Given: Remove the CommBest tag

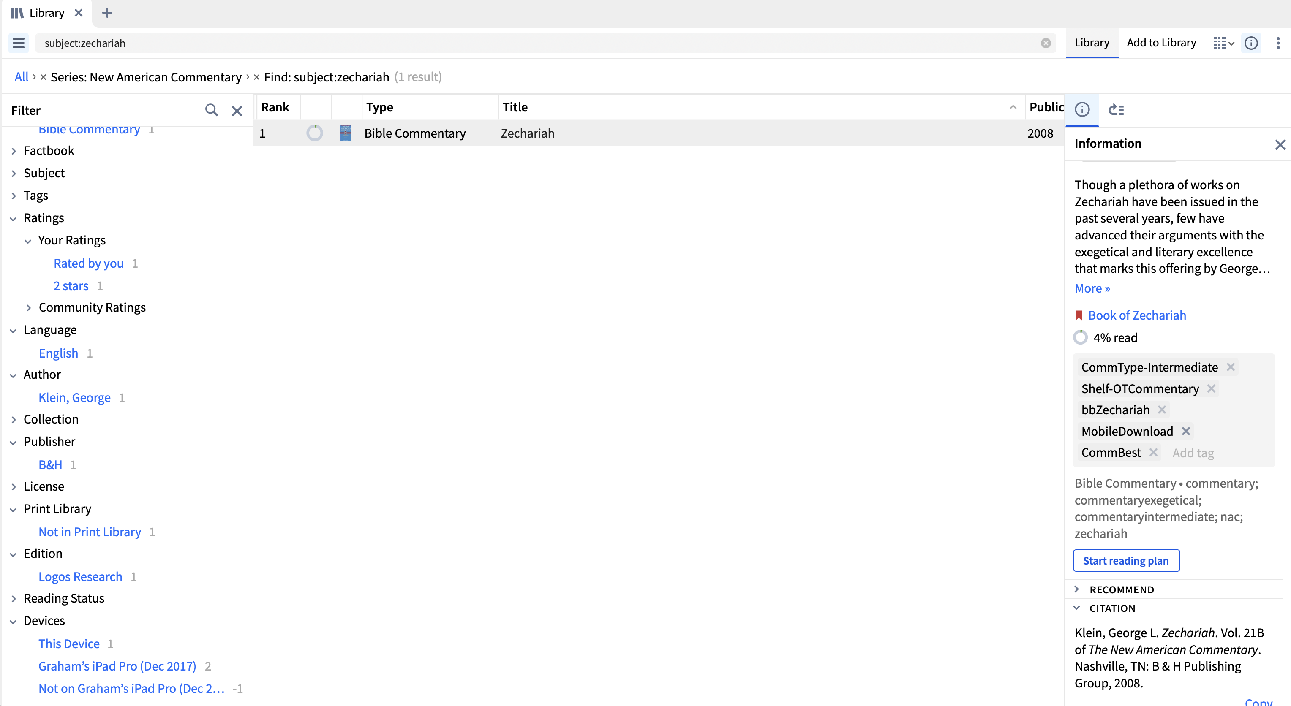Looking at the screenshot, I should coord(1153,453).
